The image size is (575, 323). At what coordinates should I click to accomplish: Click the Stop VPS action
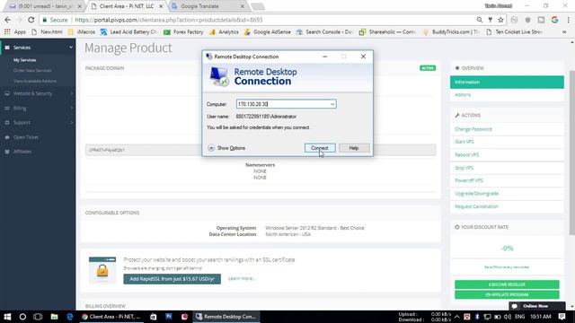[x=464, y=168]
